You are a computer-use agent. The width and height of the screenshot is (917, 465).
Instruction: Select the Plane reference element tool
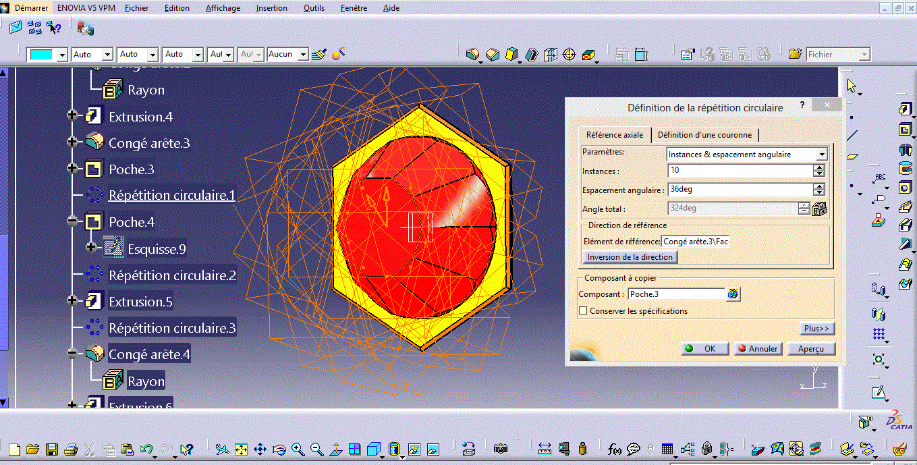pos(852,157)
